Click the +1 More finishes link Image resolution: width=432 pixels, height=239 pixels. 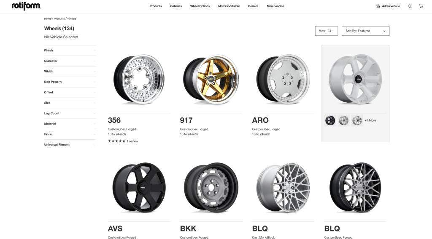click(x=370, y=120)
